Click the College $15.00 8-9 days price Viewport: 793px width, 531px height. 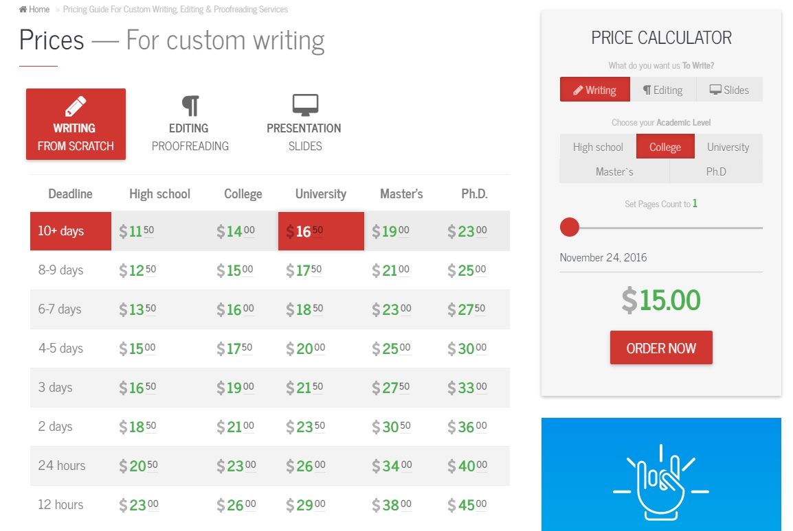[x=234, y=270]
